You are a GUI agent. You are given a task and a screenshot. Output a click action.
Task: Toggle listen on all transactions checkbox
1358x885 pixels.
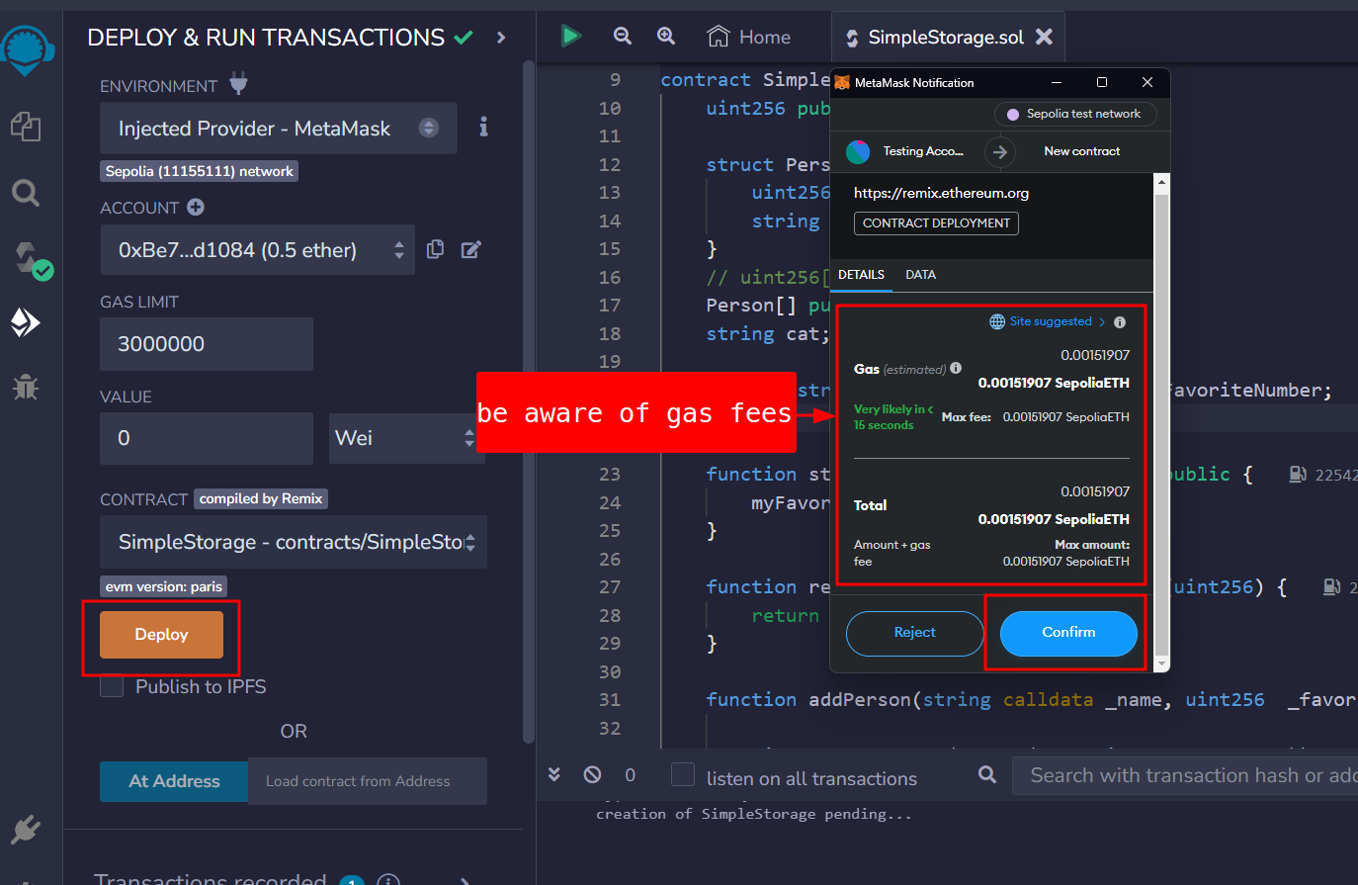pos(683,774)
